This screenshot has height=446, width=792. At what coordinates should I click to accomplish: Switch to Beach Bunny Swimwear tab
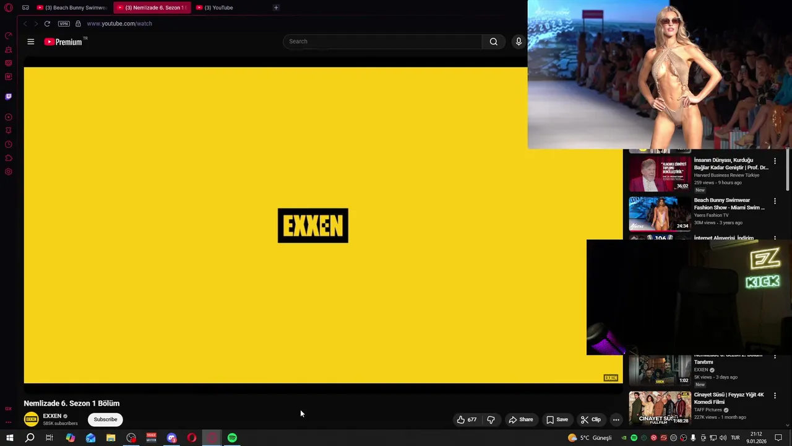[x=72, y=7]
